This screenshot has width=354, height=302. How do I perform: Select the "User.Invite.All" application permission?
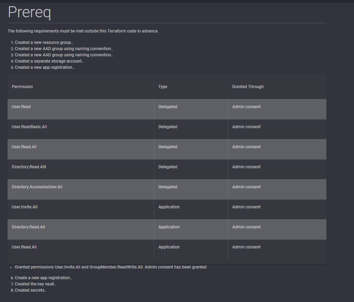coord(25,207)
